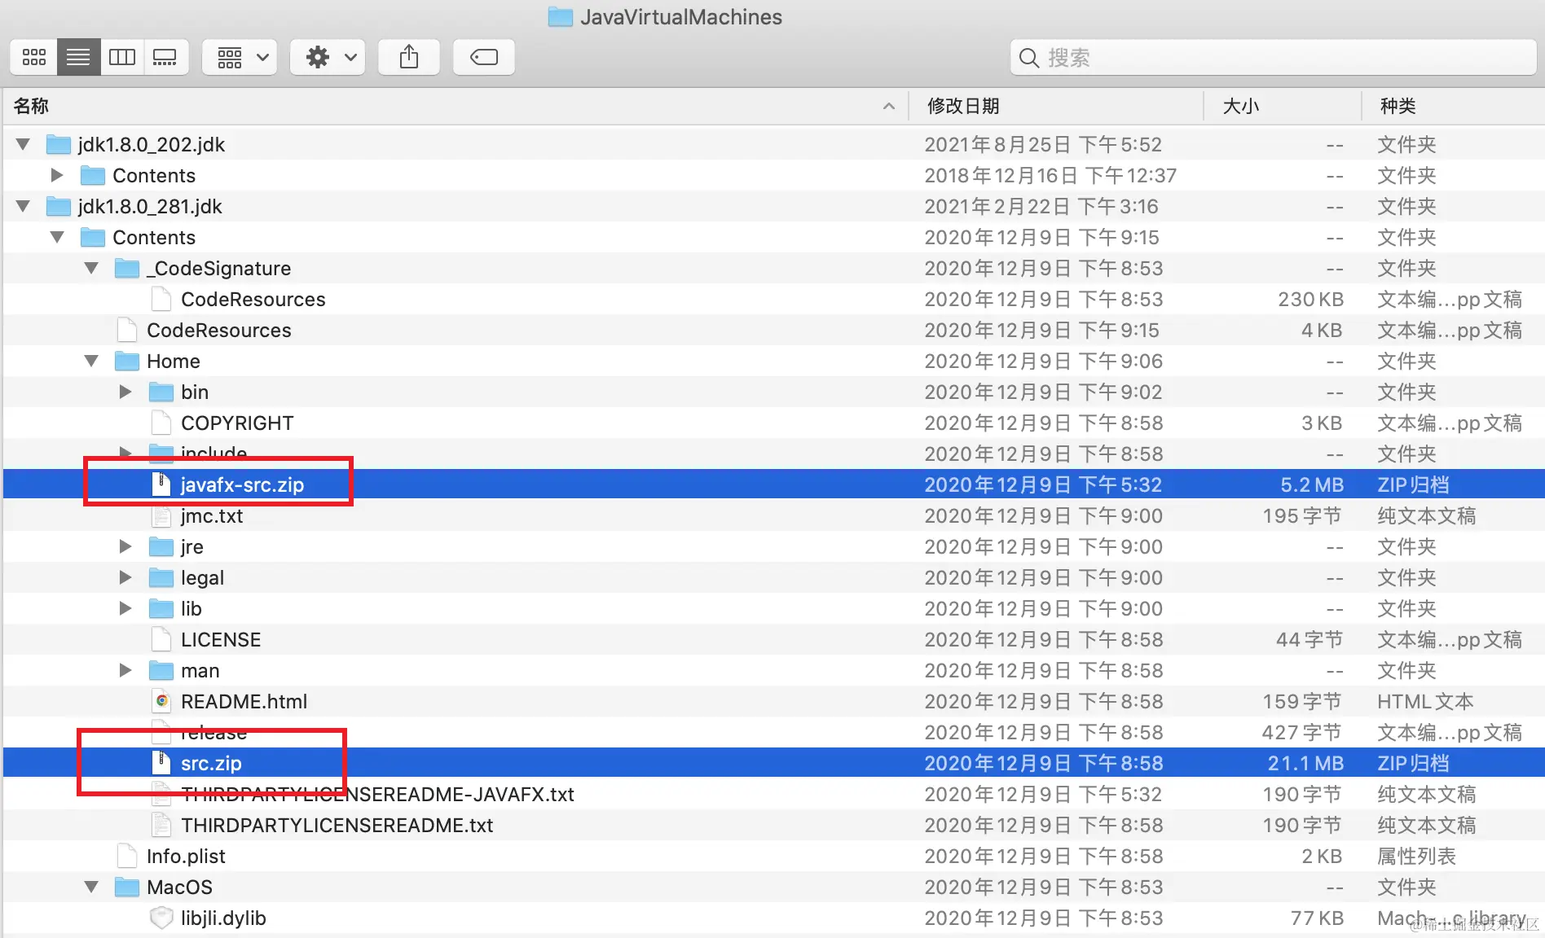Click the edit tags toolbar button
This screenshot has width=1545, height=938.
click(484, 57)
